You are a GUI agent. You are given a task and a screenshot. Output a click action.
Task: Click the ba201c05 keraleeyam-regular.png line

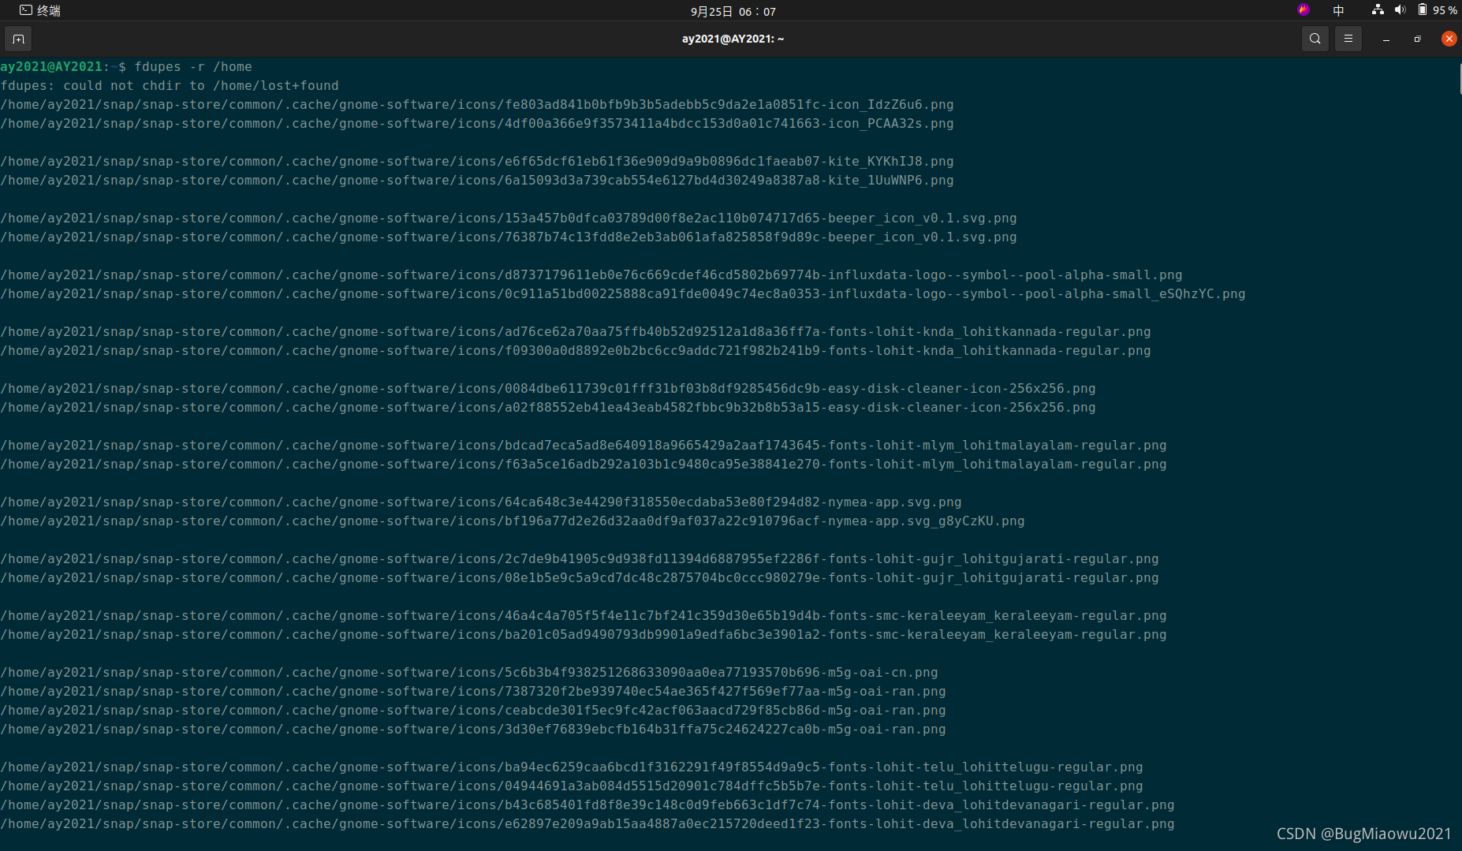coord(584,635)
